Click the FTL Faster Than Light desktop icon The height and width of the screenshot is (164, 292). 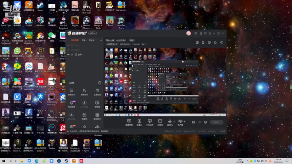87,7
